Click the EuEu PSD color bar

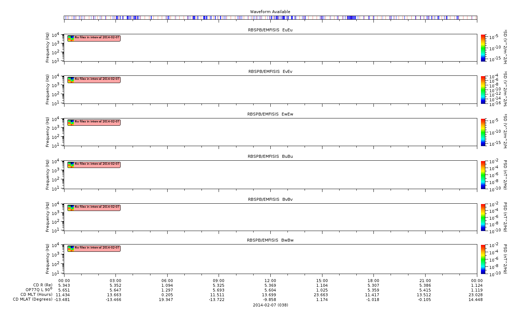coord(483,48)
